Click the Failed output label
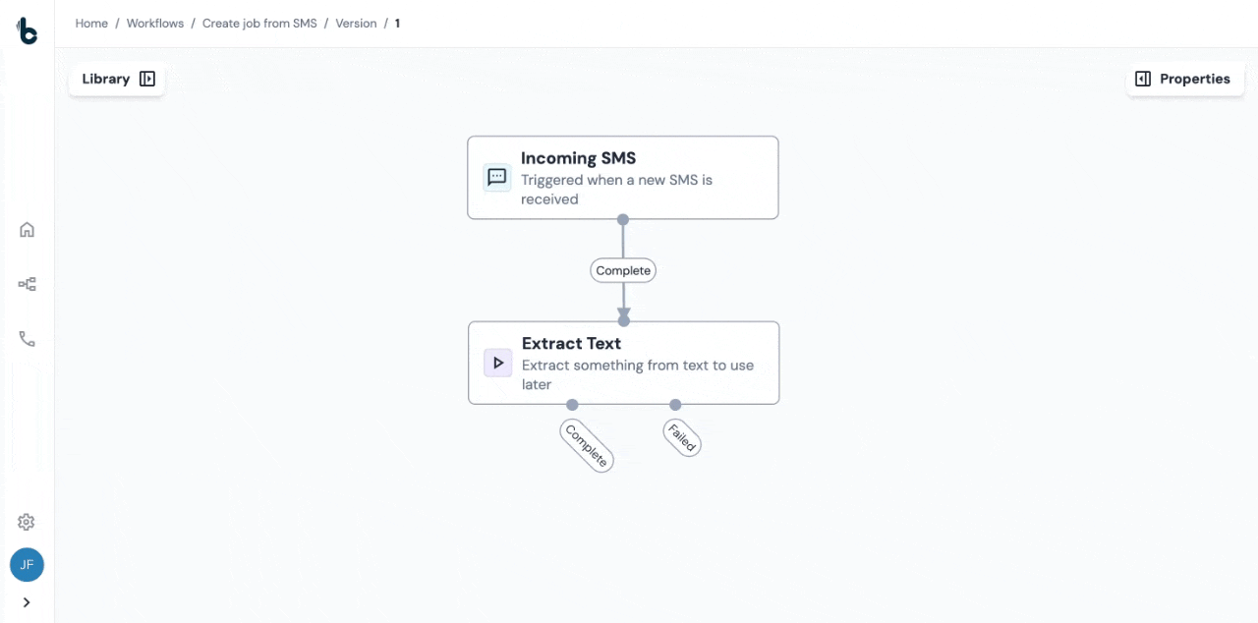 tap(682, 437)
